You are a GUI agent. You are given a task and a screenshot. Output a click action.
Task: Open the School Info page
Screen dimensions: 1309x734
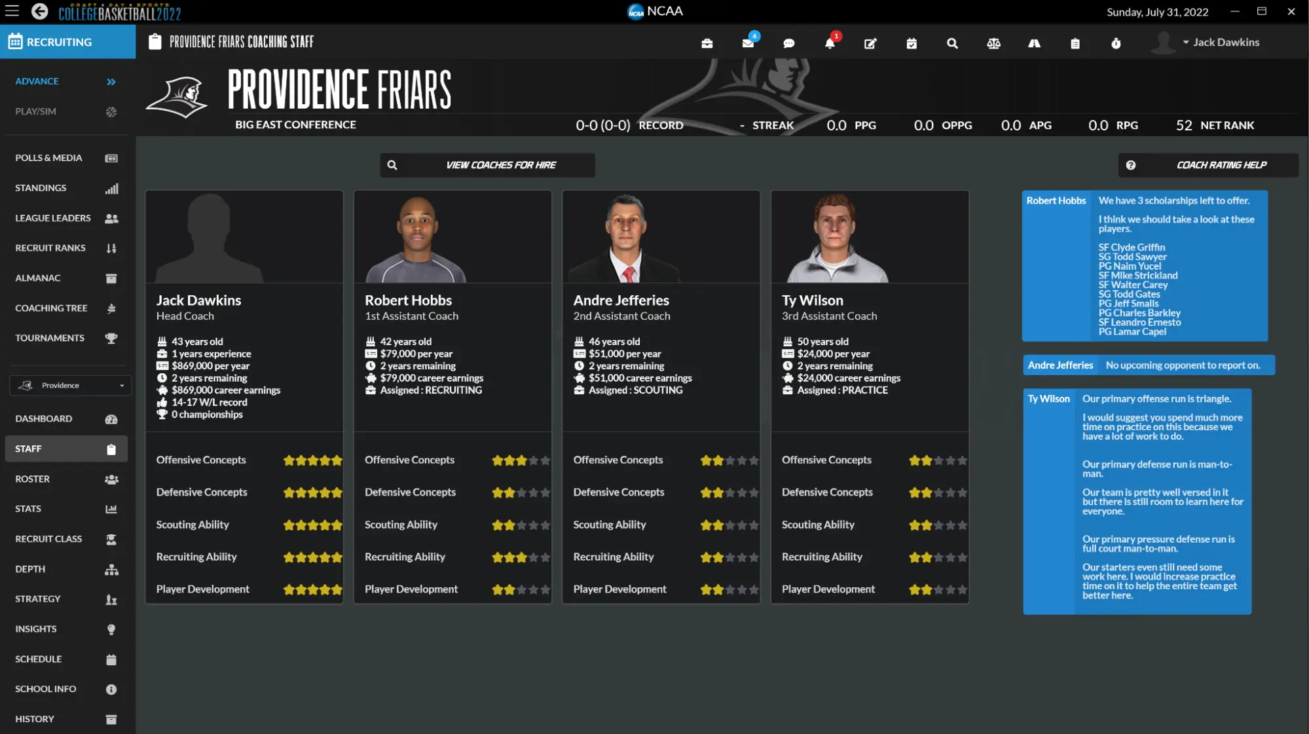(65, 689)
